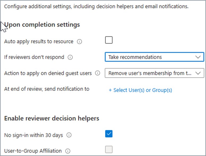Open info icon for User-to-Group Affiliation
Viewport: 206px width, 156px height.
tap(68, 151)
